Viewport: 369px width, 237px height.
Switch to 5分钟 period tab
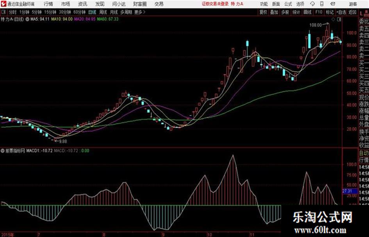[36, 12]
